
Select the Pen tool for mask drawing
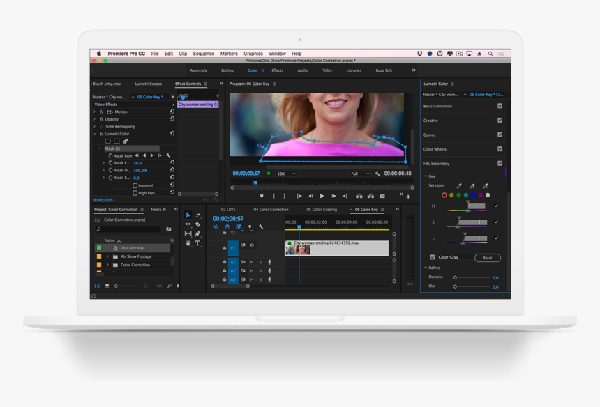(125, 141)
